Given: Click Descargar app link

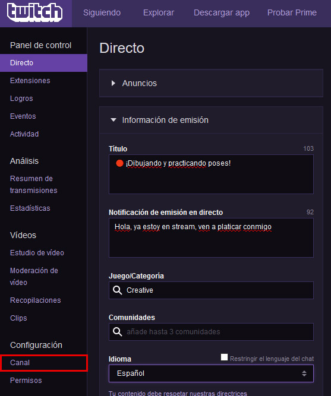Looking at the screenshot, I should point(222,12).
